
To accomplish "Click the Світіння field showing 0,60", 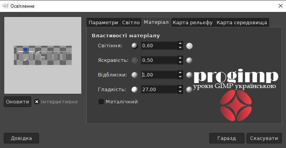I will click(x=159, y=46).
